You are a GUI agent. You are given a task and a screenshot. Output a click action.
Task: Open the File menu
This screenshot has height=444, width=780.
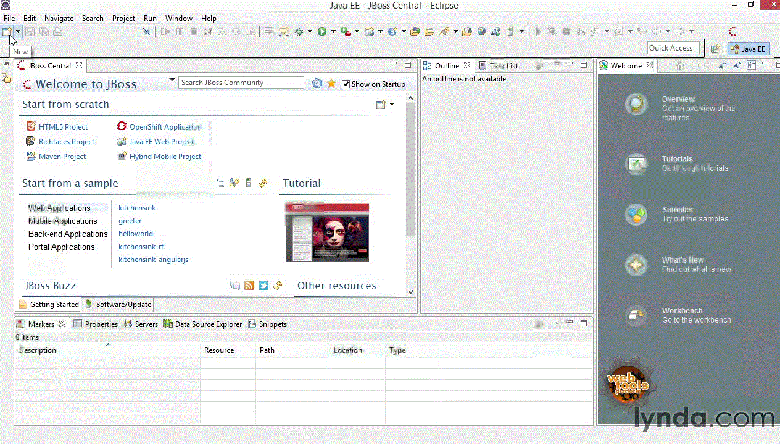[9, 18]
